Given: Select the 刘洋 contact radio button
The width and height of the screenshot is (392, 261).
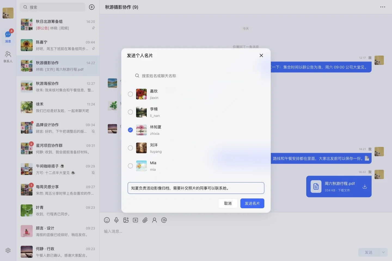Looking at the screenshot, I should [x=130, y=148].
